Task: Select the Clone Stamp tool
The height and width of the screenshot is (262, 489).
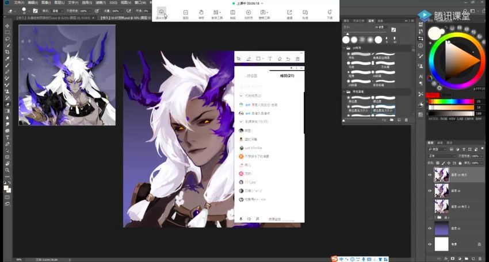Action: pos(7,91)
